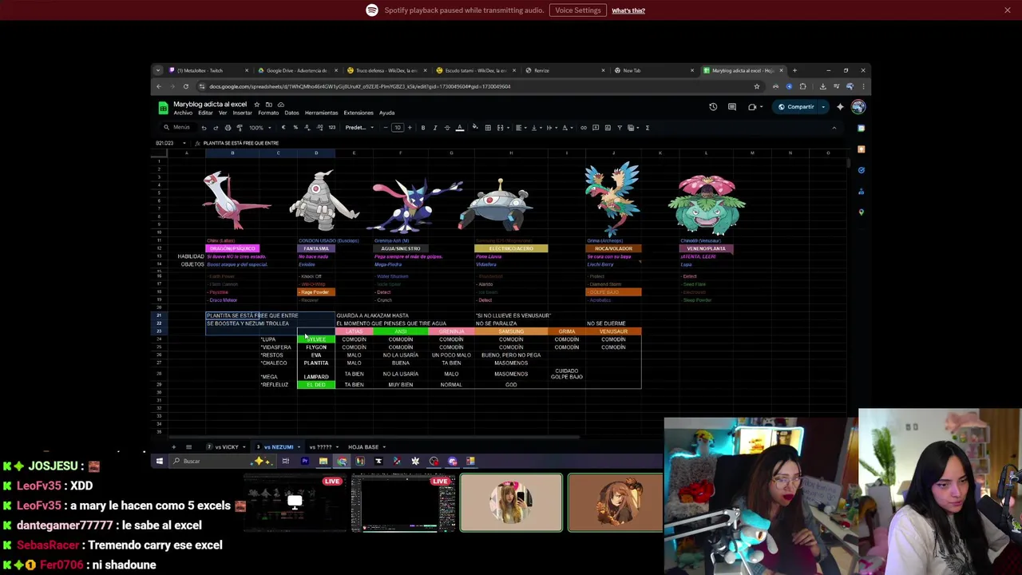Image resolution: width=1022 pixels, height=575 pixels.
Task: Expand vertical align dropdown
Action: point(535,128)
